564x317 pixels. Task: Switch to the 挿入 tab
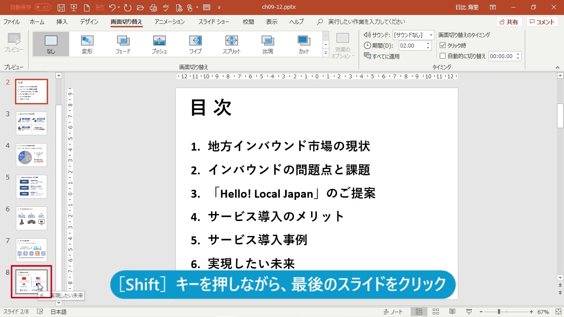[62, 22]
